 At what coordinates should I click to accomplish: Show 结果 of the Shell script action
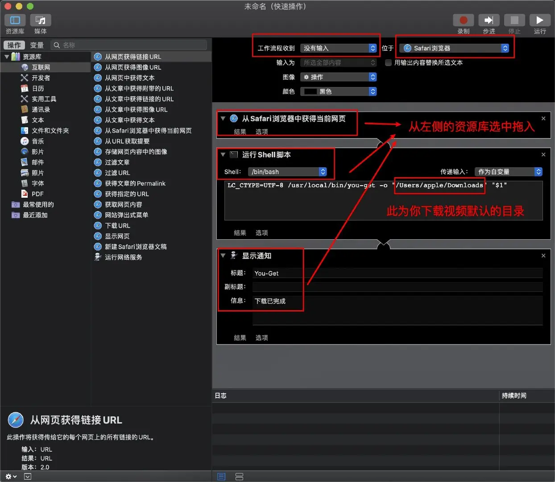(240, 233)
